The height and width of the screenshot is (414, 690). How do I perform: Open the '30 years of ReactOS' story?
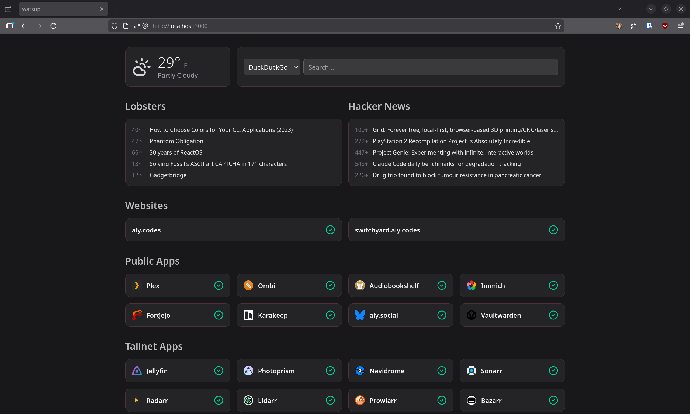pyautogui.click(x=176, y=152)
